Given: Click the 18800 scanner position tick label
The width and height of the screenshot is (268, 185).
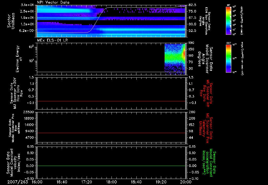Looking at the screenshot, I should coord(28,118).
